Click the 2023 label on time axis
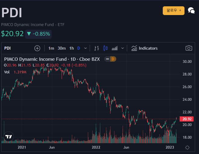This screenshot has width=199, height=154. click(x=170, y=147)
